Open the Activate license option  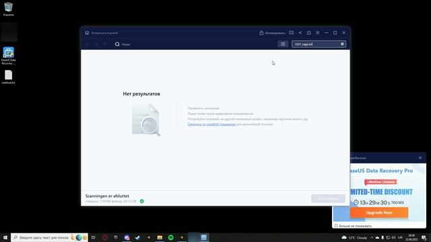coord(272,33)
